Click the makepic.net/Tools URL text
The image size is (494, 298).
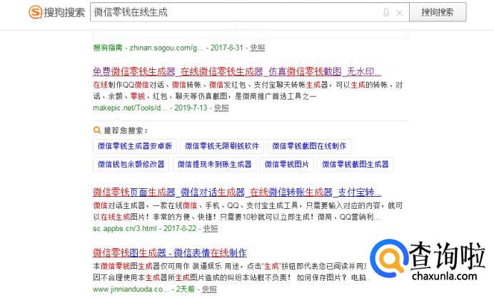tap(130, 108)
